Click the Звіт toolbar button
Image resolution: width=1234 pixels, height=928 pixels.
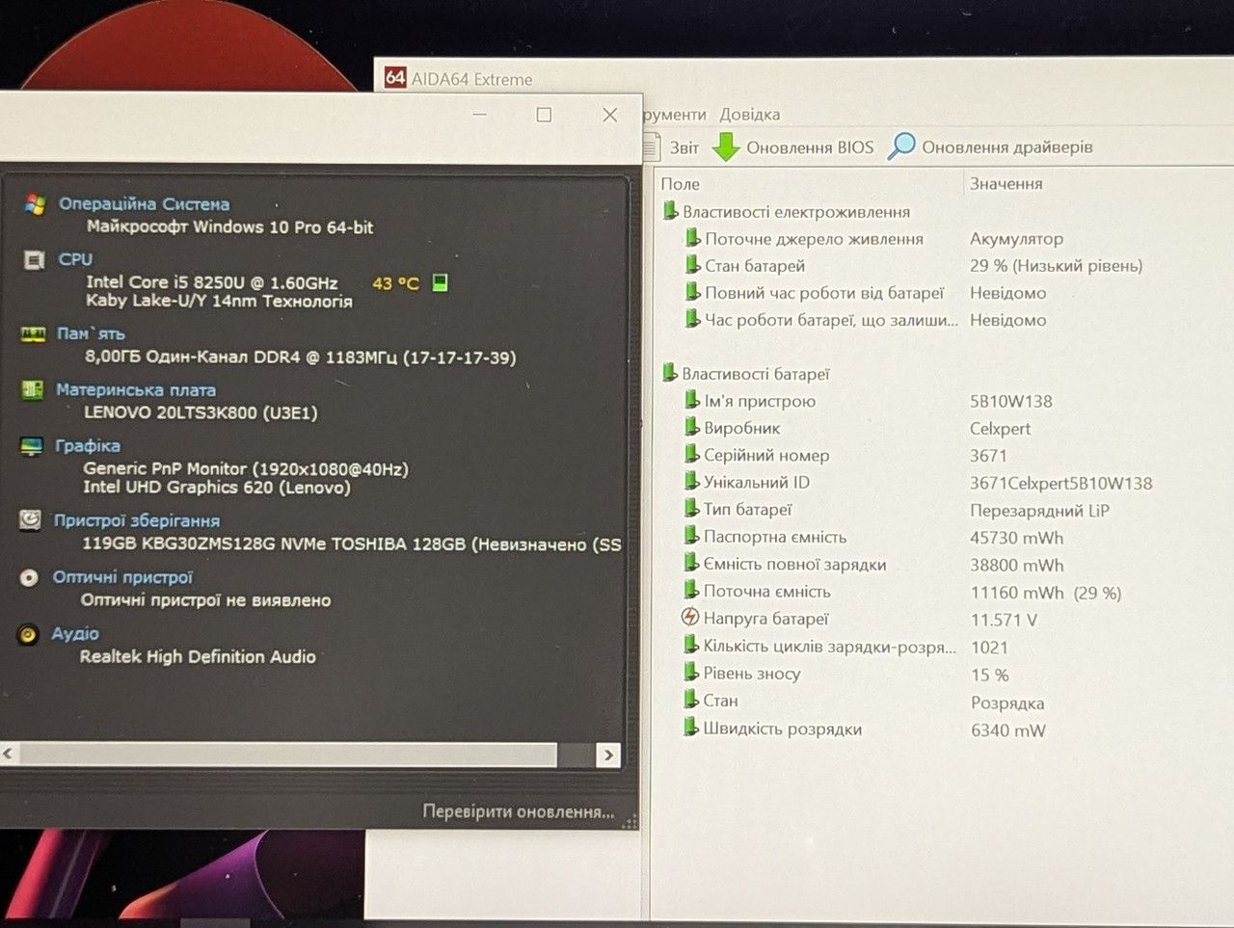coord(671,147)
